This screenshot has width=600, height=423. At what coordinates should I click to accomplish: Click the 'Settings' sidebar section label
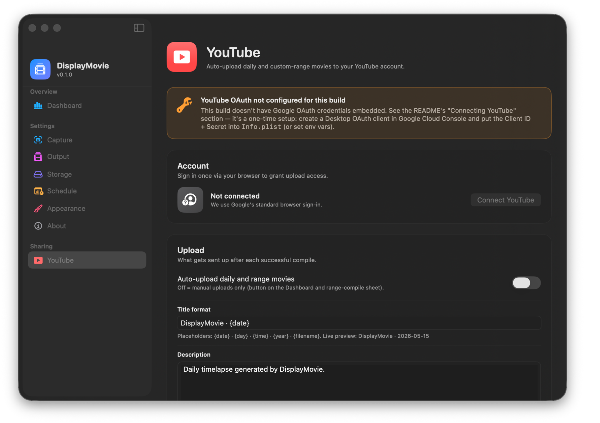42,126
